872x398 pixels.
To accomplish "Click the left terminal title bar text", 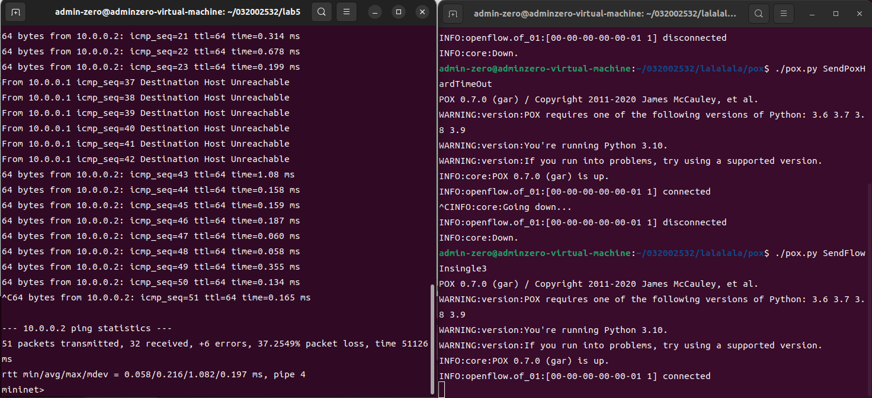I will (178, 12).
